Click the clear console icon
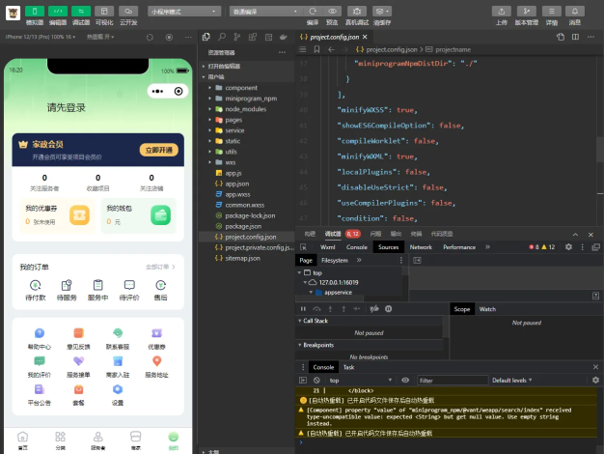This screenshot has width=604, height=454. point(316,381)
